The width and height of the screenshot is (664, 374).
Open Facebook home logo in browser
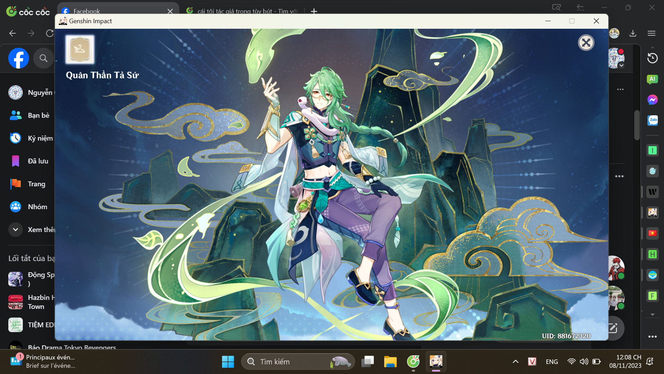(19, 58)
